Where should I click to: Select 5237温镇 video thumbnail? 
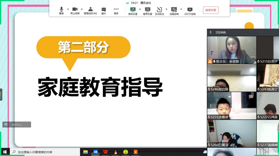click(x=268, y=133)
